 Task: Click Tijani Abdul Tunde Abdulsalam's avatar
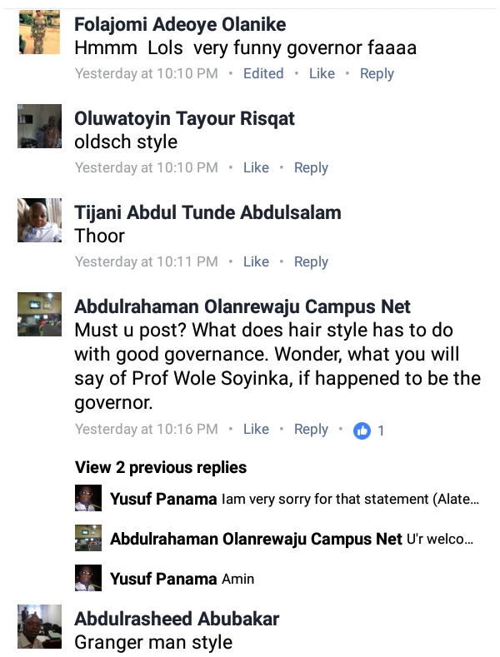39,221
